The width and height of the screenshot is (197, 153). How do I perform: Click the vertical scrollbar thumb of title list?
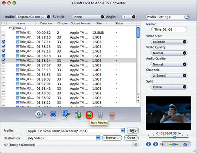coord(138,32)
